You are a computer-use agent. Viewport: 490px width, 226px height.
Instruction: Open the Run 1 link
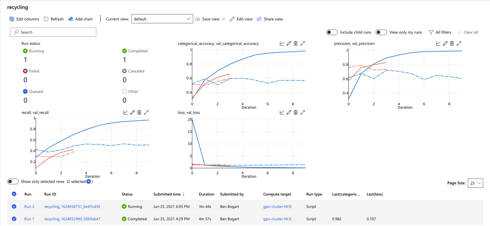click(29, 219)
